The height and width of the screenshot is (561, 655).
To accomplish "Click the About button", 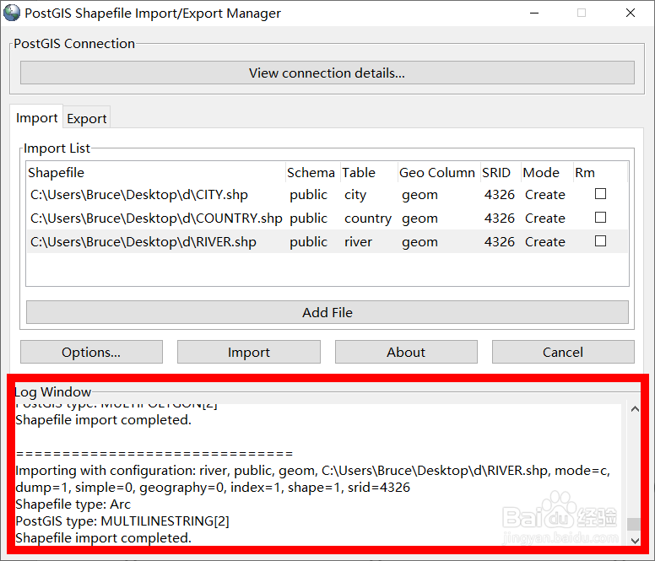I will [x=406, y=353].
